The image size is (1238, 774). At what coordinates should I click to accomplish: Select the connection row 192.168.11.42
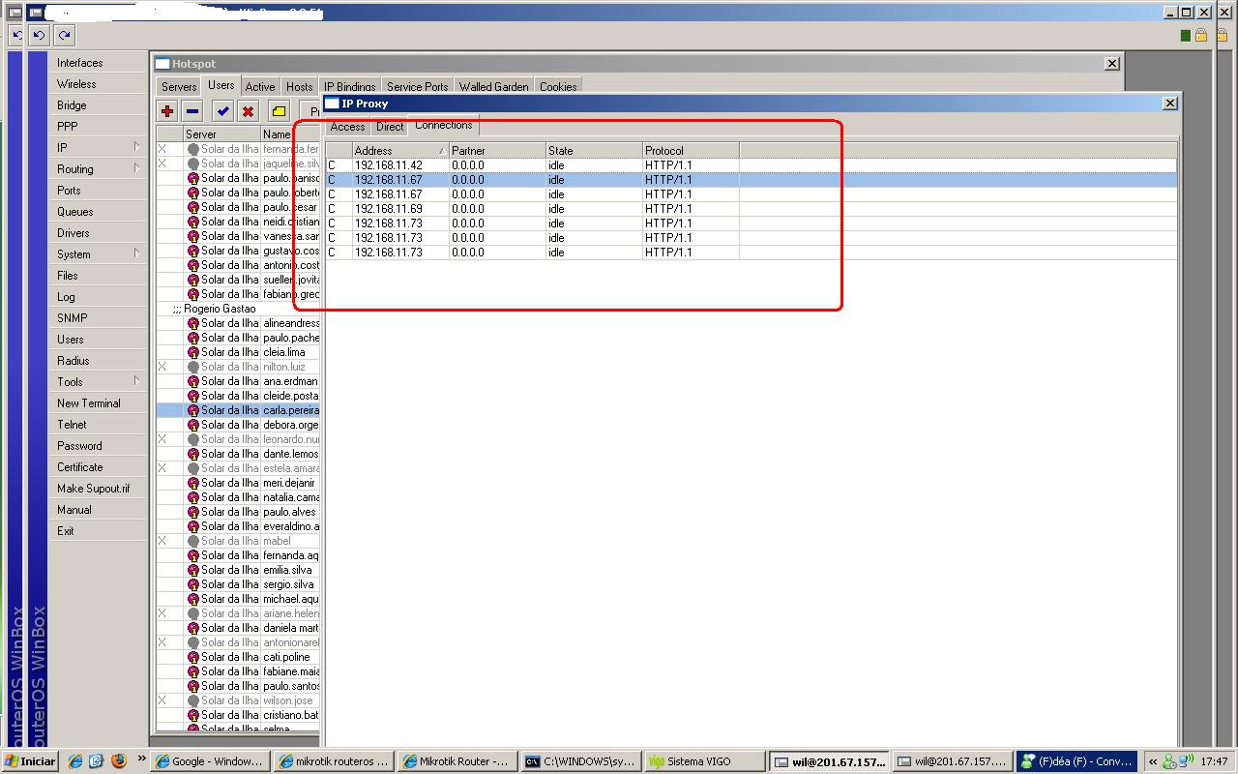751,165
